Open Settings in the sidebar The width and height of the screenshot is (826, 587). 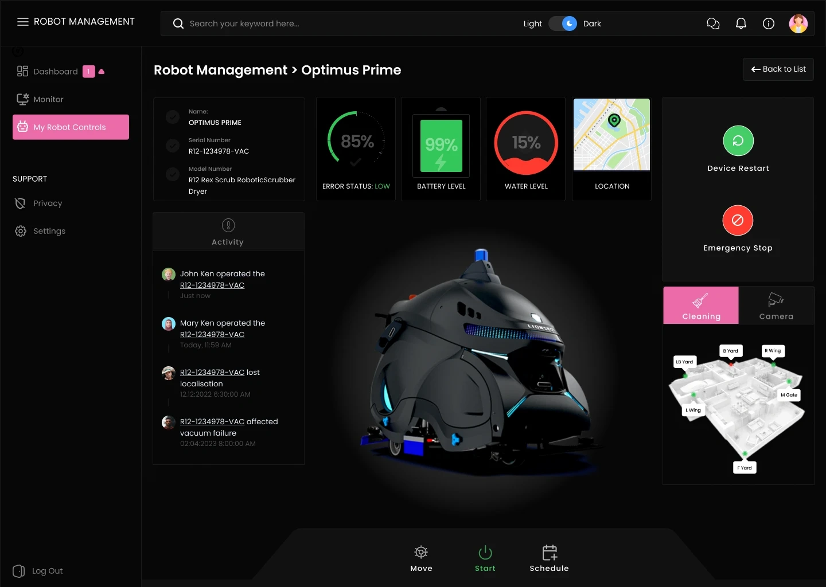[40, 231]
